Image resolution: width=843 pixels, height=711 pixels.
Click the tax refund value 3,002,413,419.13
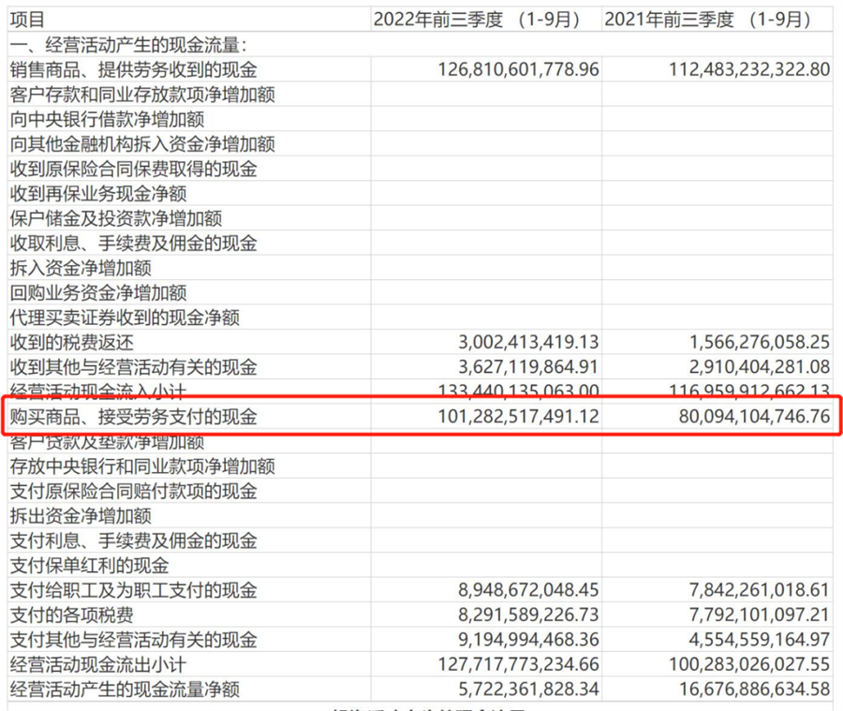pyautogui.click(x=528, y=343)
